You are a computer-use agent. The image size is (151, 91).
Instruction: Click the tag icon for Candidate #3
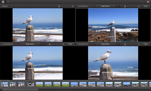point(125,44)
